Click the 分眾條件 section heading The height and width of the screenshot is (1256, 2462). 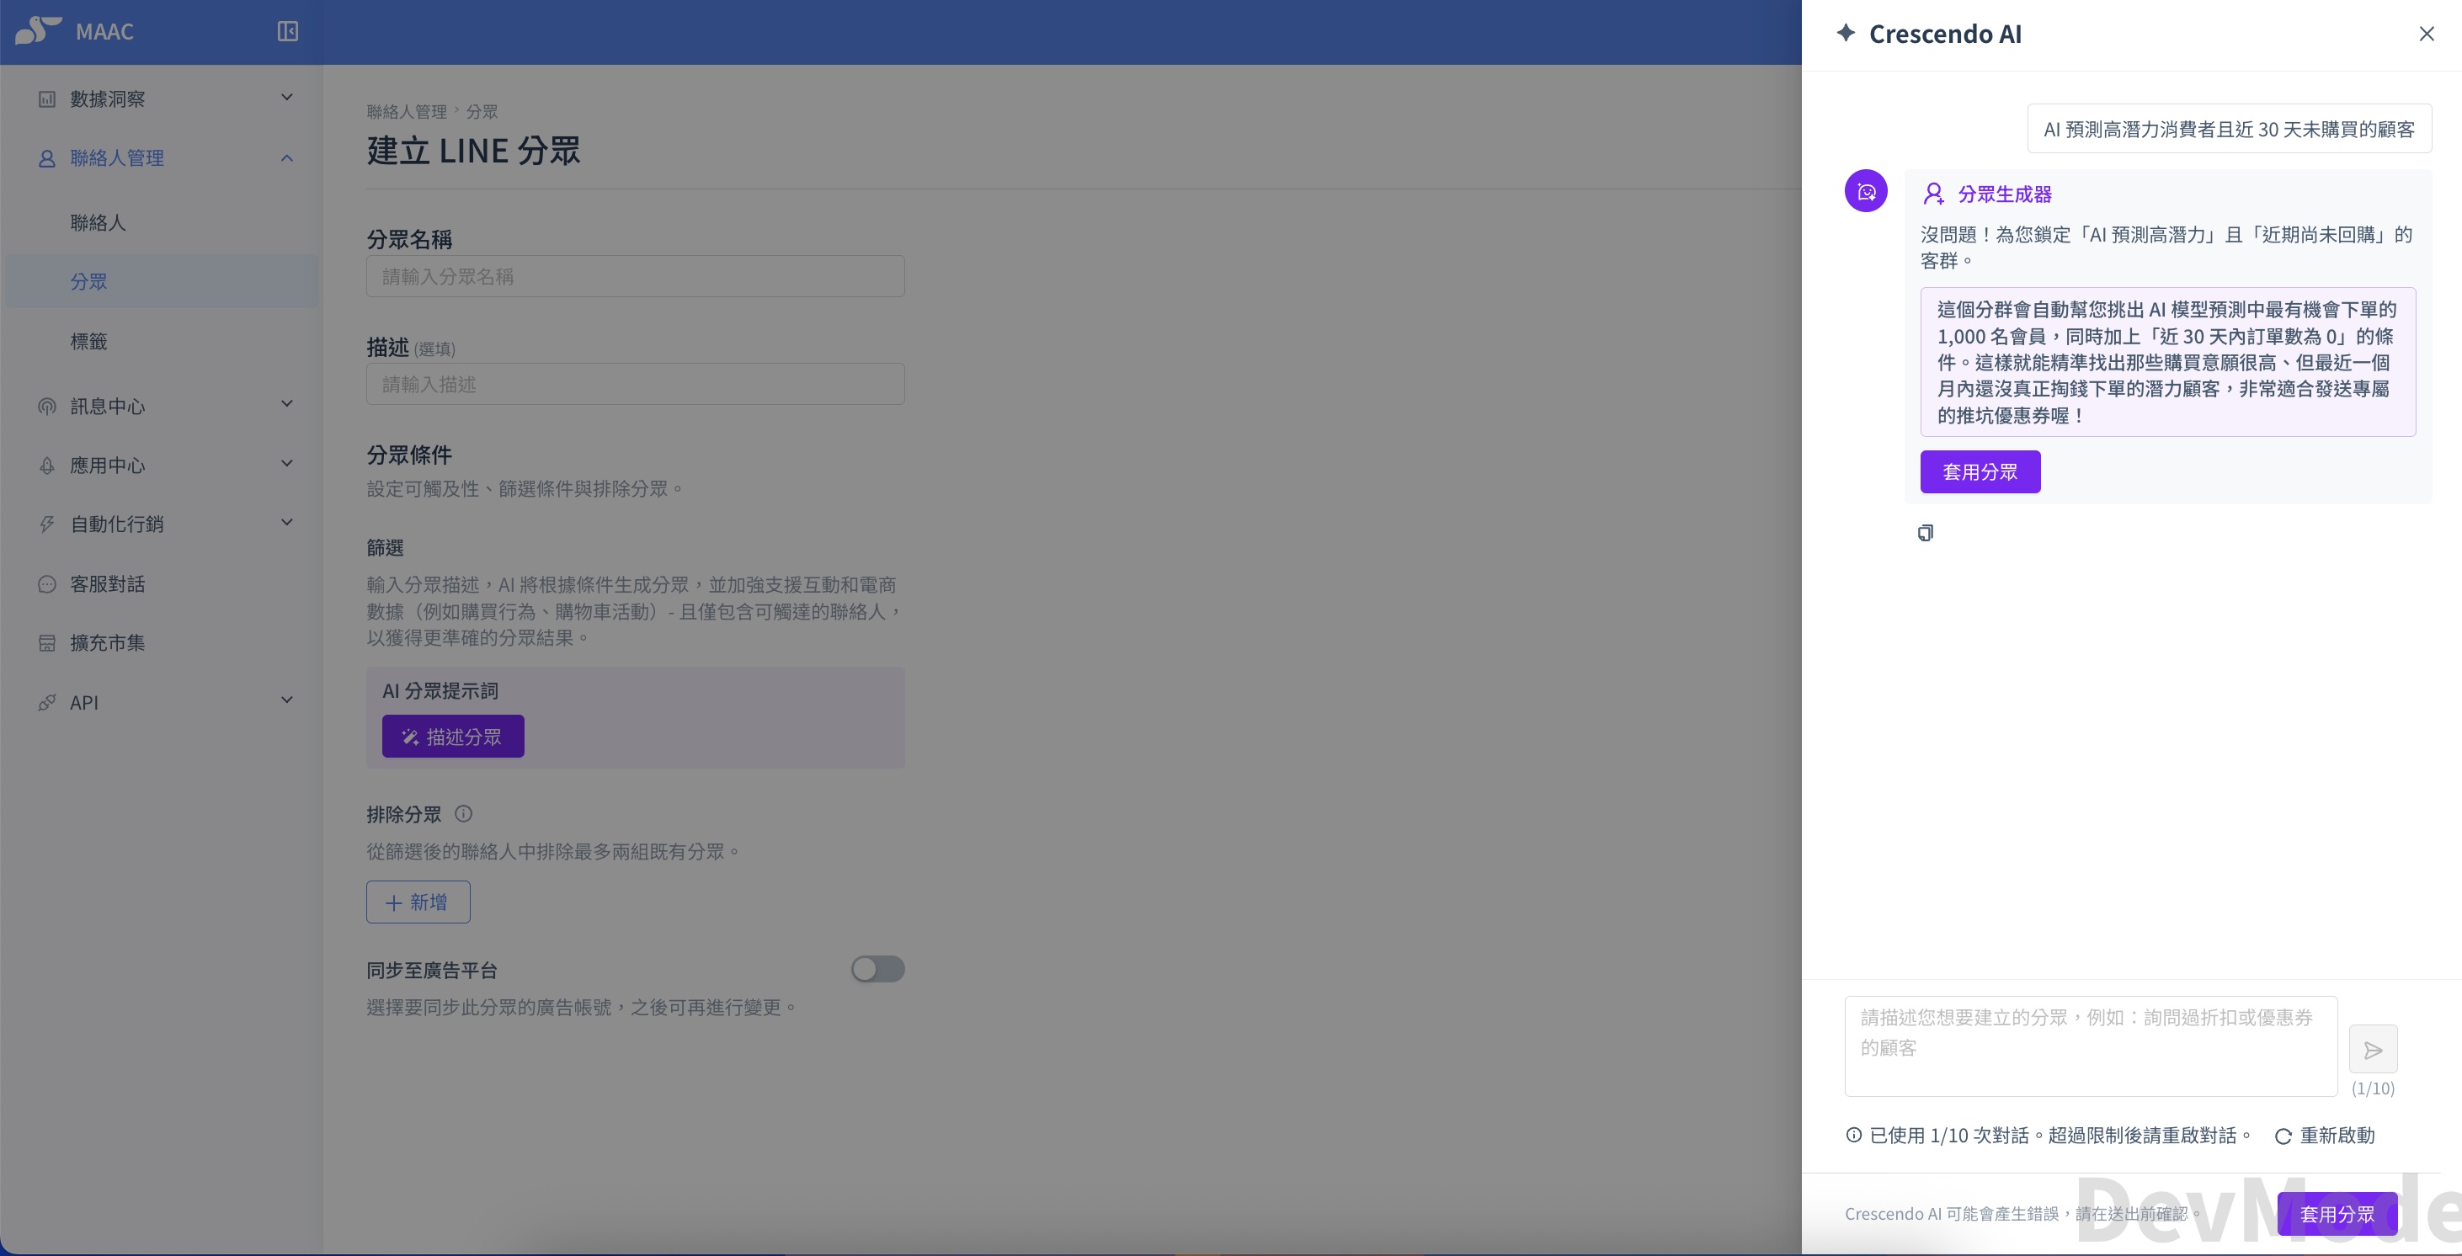pos(409,455)
